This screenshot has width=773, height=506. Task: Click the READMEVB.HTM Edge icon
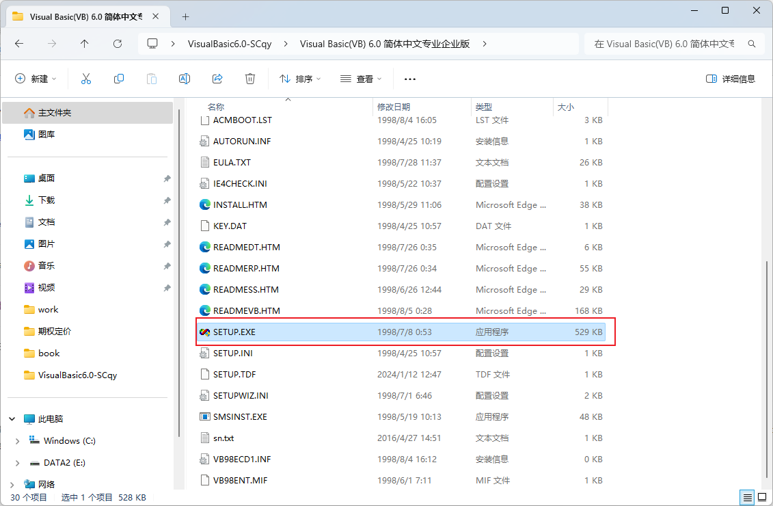204,310
